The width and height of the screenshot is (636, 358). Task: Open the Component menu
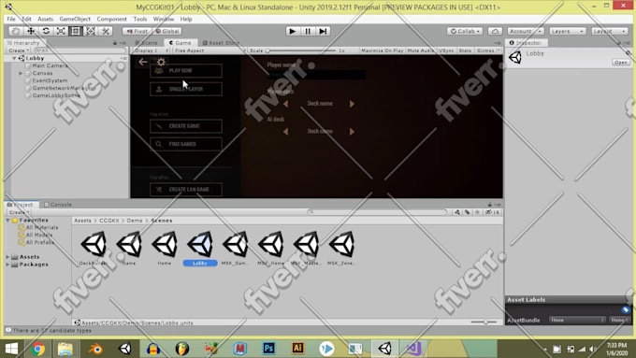111,19
